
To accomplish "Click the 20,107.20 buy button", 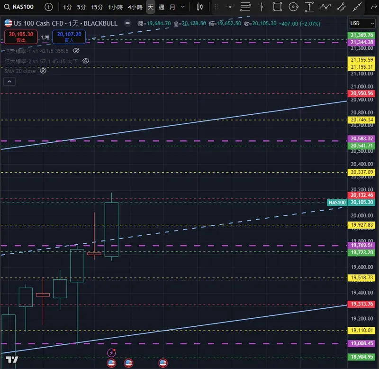I will (x=69, y=37).
